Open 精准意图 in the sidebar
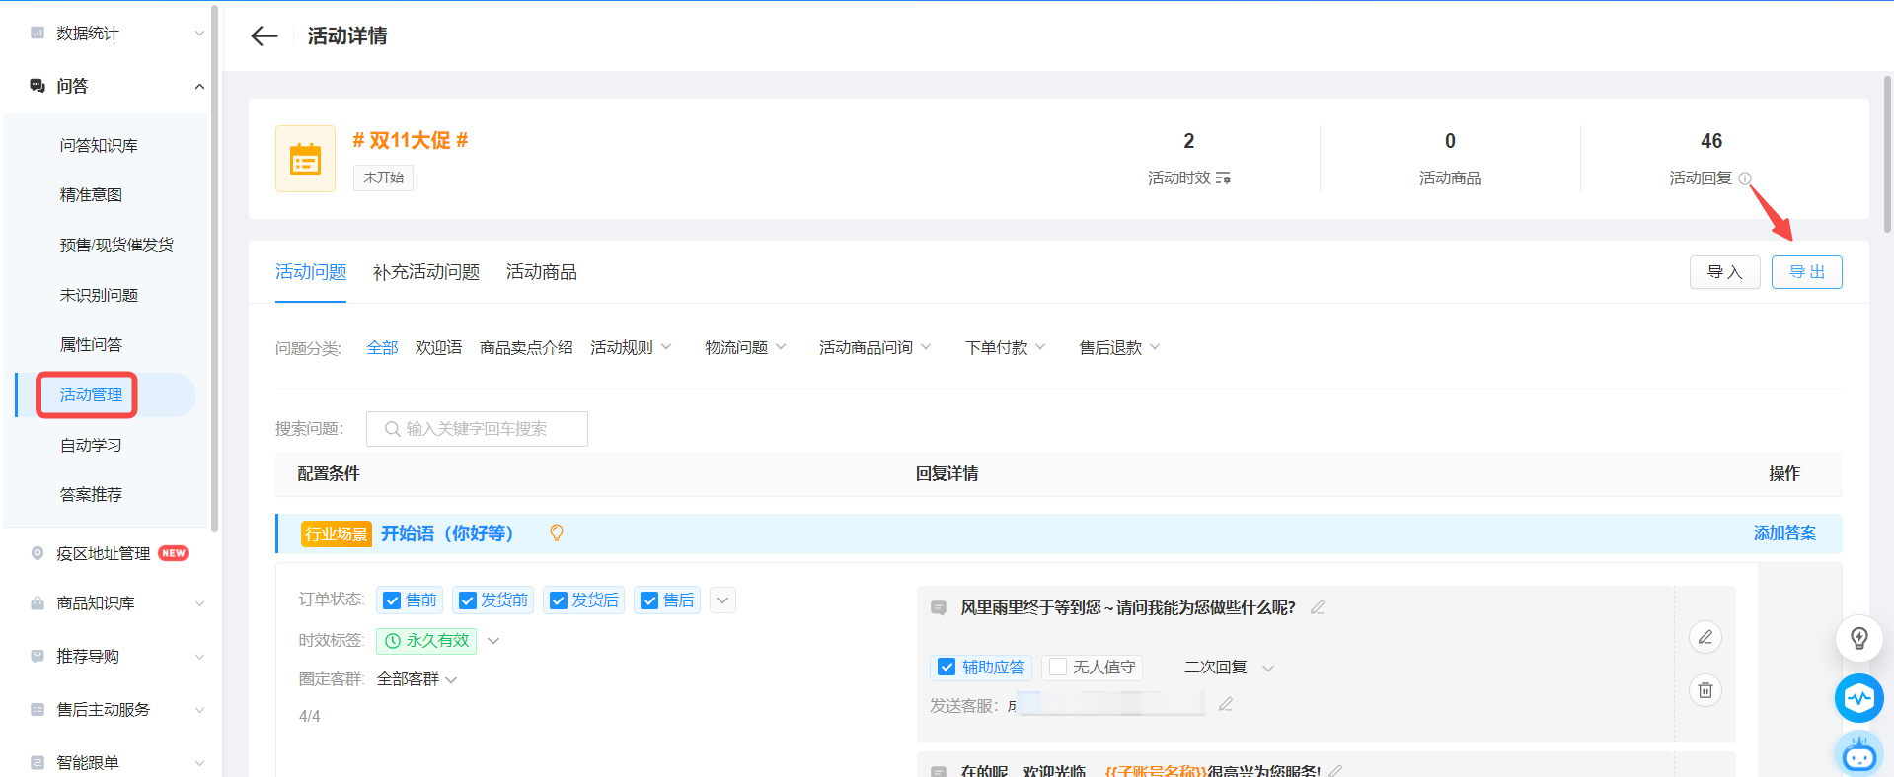The width and height of the screenshot is (1894, 777). coord(91,195)
